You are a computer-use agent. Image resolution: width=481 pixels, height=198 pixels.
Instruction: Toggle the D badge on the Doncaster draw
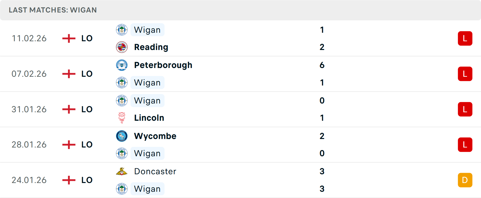(465, 180)
